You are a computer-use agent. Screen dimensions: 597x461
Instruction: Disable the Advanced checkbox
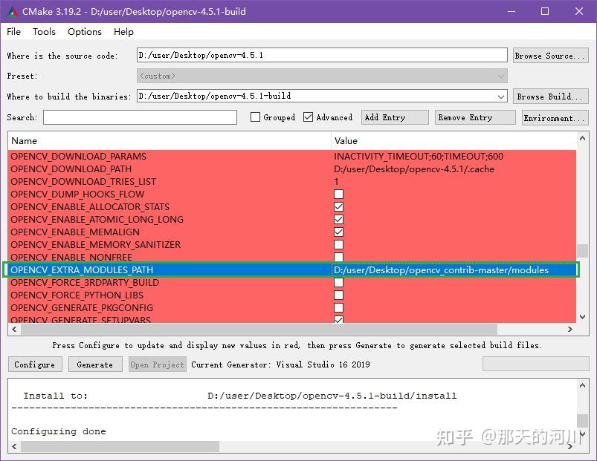(309, 117)
